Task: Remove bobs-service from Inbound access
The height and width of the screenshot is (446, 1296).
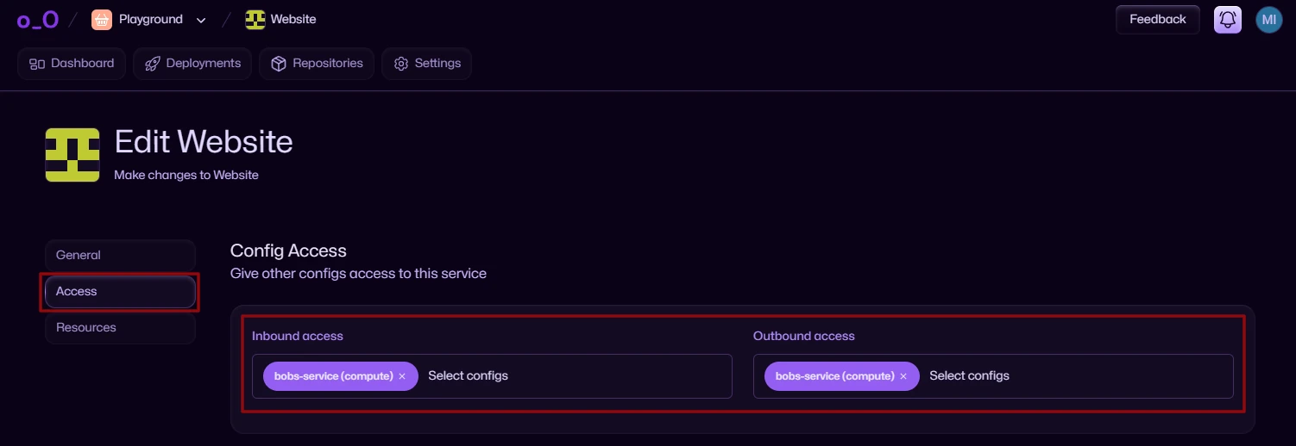Action: pos(402,376)
